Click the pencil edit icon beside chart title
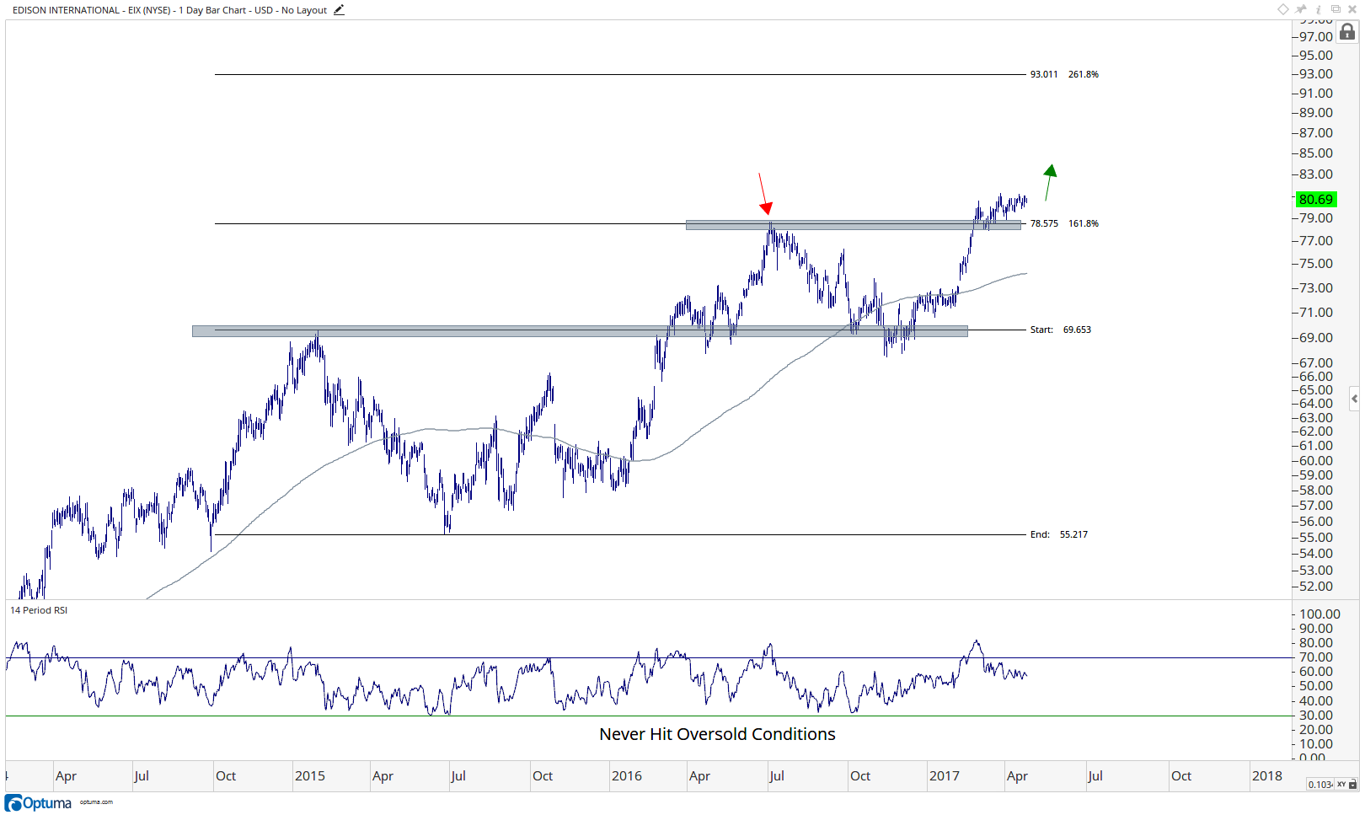This screenshot has height=815, width=1365. 339,10
